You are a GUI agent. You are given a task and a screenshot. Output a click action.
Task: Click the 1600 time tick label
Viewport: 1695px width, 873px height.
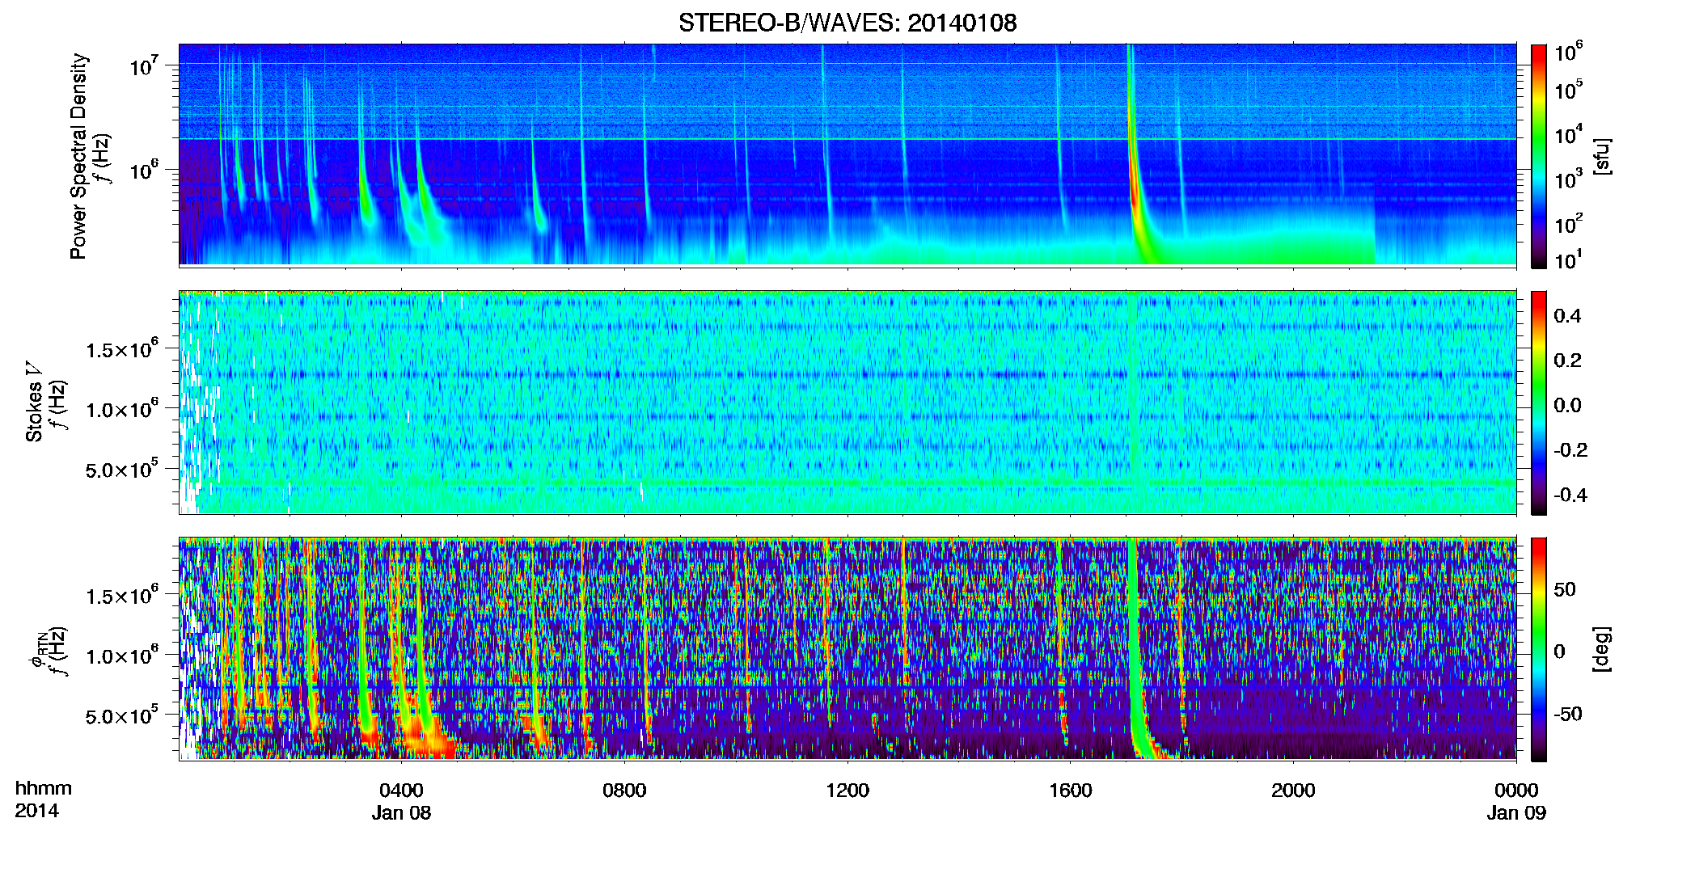[x=1070, y=790]
